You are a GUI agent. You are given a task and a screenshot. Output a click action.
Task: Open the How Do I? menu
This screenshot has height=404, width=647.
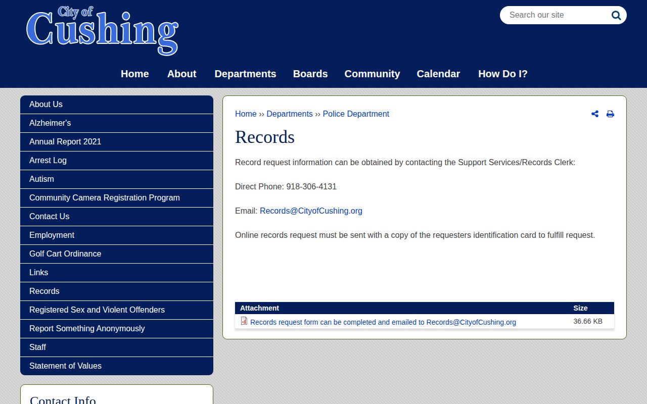(x=503, y=74)
